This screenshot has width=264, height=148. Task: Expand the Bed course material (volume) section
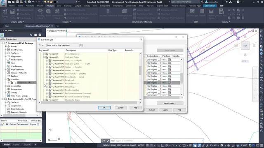(x=47, y=93)
